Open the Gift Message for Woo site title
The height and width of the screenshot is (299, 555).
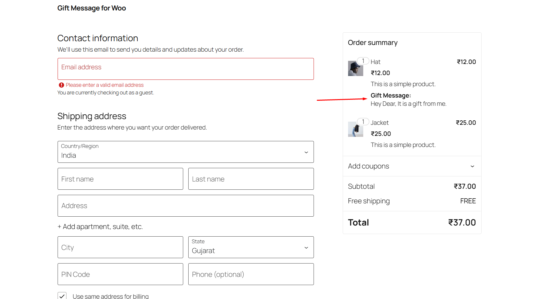tap(91, 8)
